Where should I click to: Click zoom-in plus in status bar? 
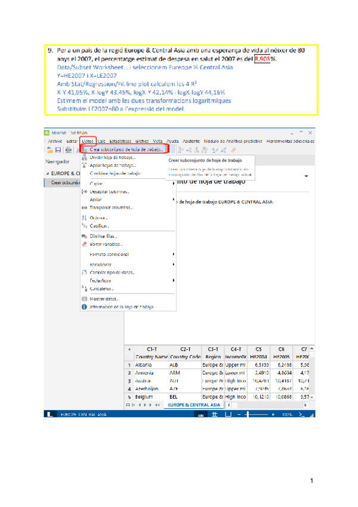273,414
